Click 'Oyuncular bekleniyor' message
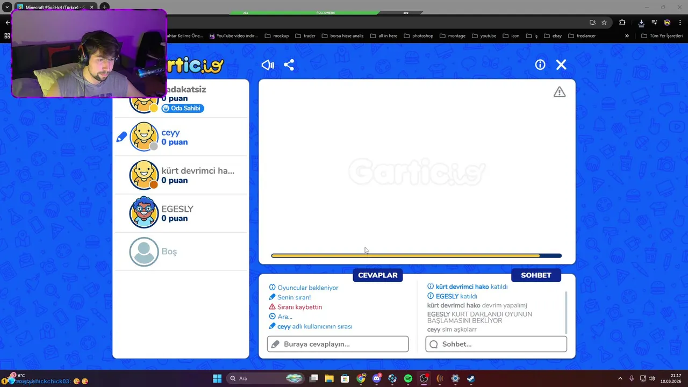 [x=307, y=288]
